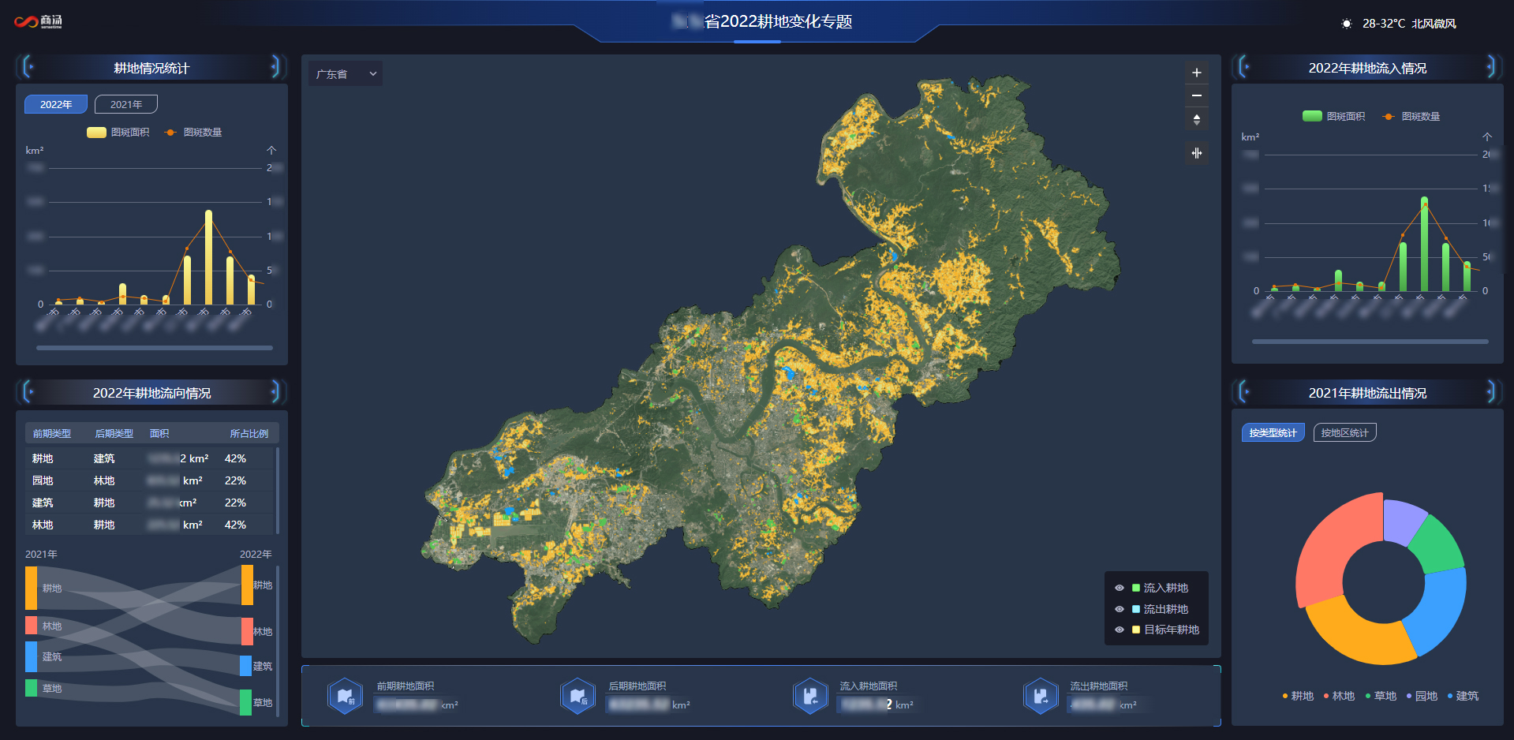Image resolution: width=1514 pixels, height=740 pixels.
Task: Click the 耕地情况统计 chart horizontal scrollbar
Action: pyautogui.click(x=155, y=347)
